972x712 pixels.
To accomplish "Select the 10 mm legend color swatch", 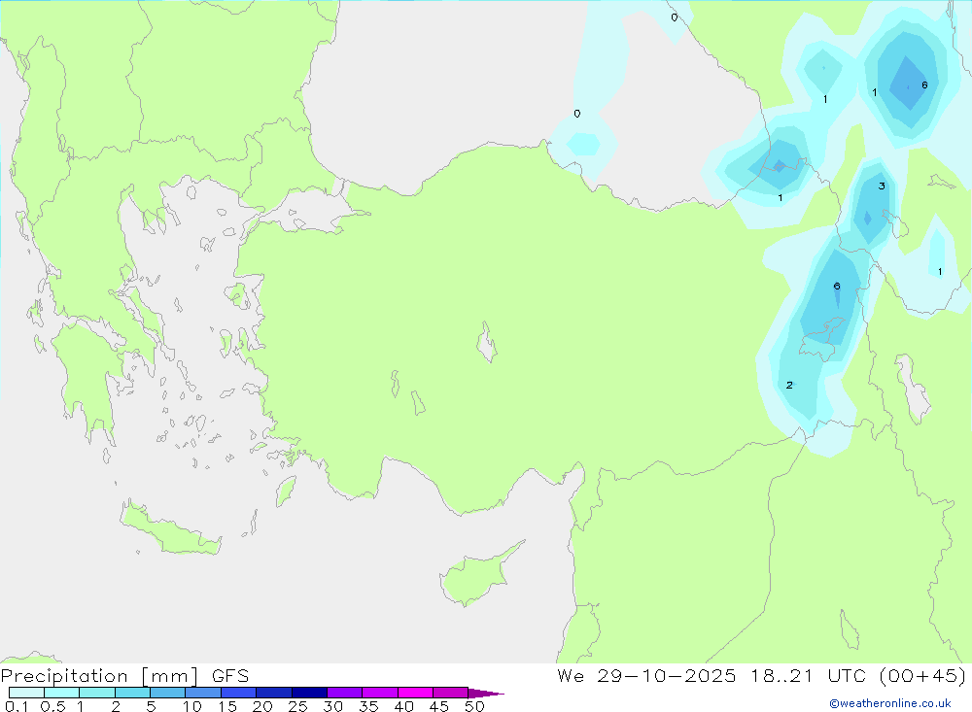I will [x=203, y=693].
